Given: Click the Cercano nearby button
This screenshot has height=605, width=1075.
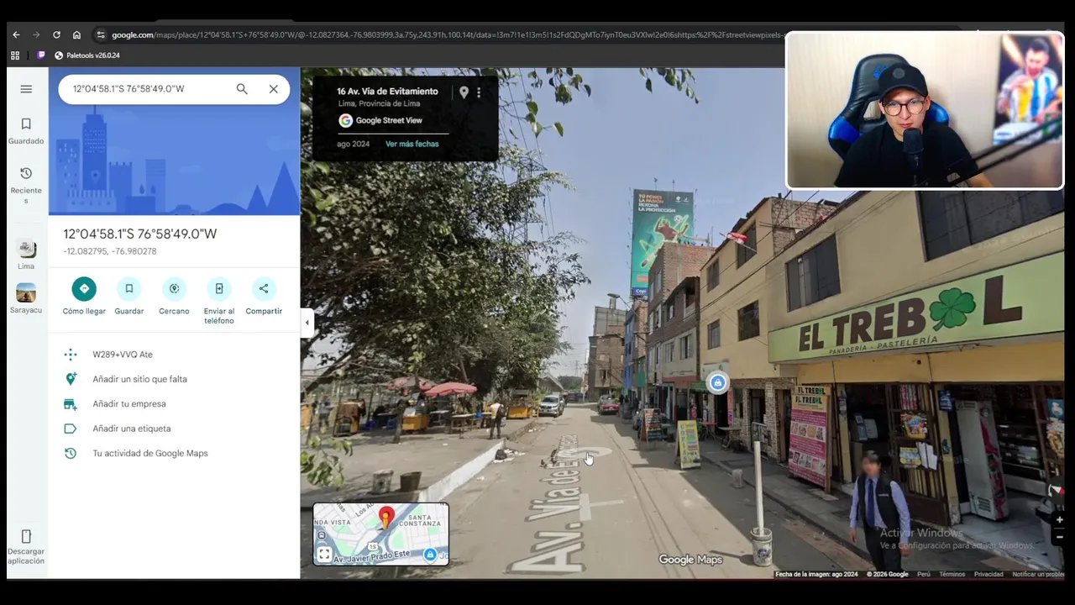Looking at the screenshot, I should tap(174, 297).
